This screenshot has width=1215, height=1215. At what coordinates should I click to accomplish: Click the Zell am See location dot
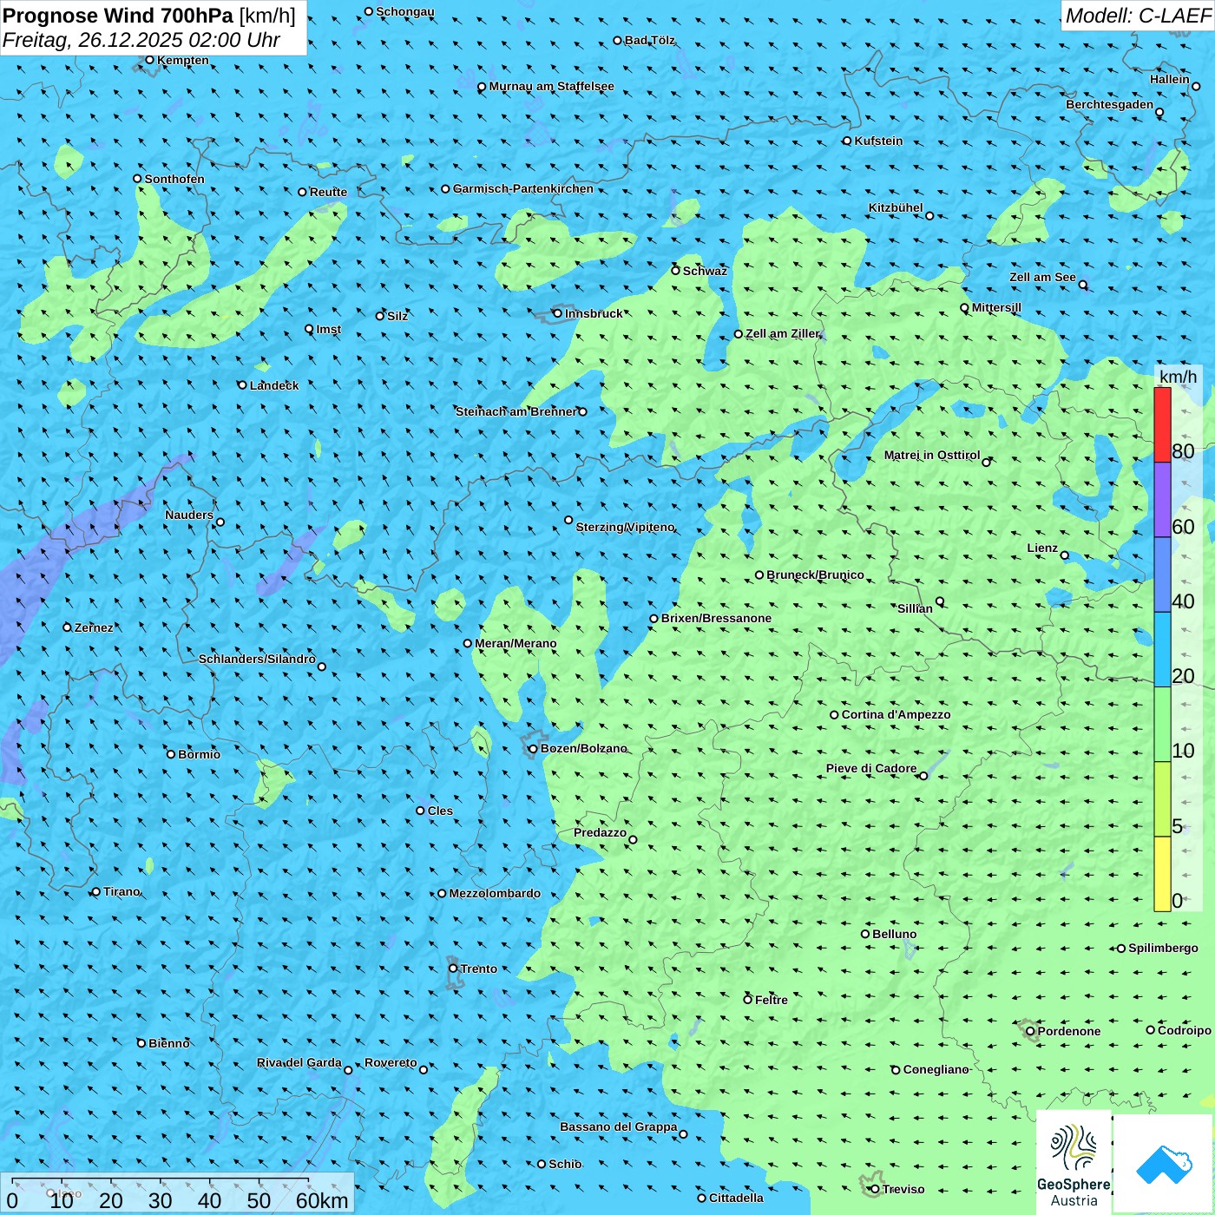point(1083,285)
